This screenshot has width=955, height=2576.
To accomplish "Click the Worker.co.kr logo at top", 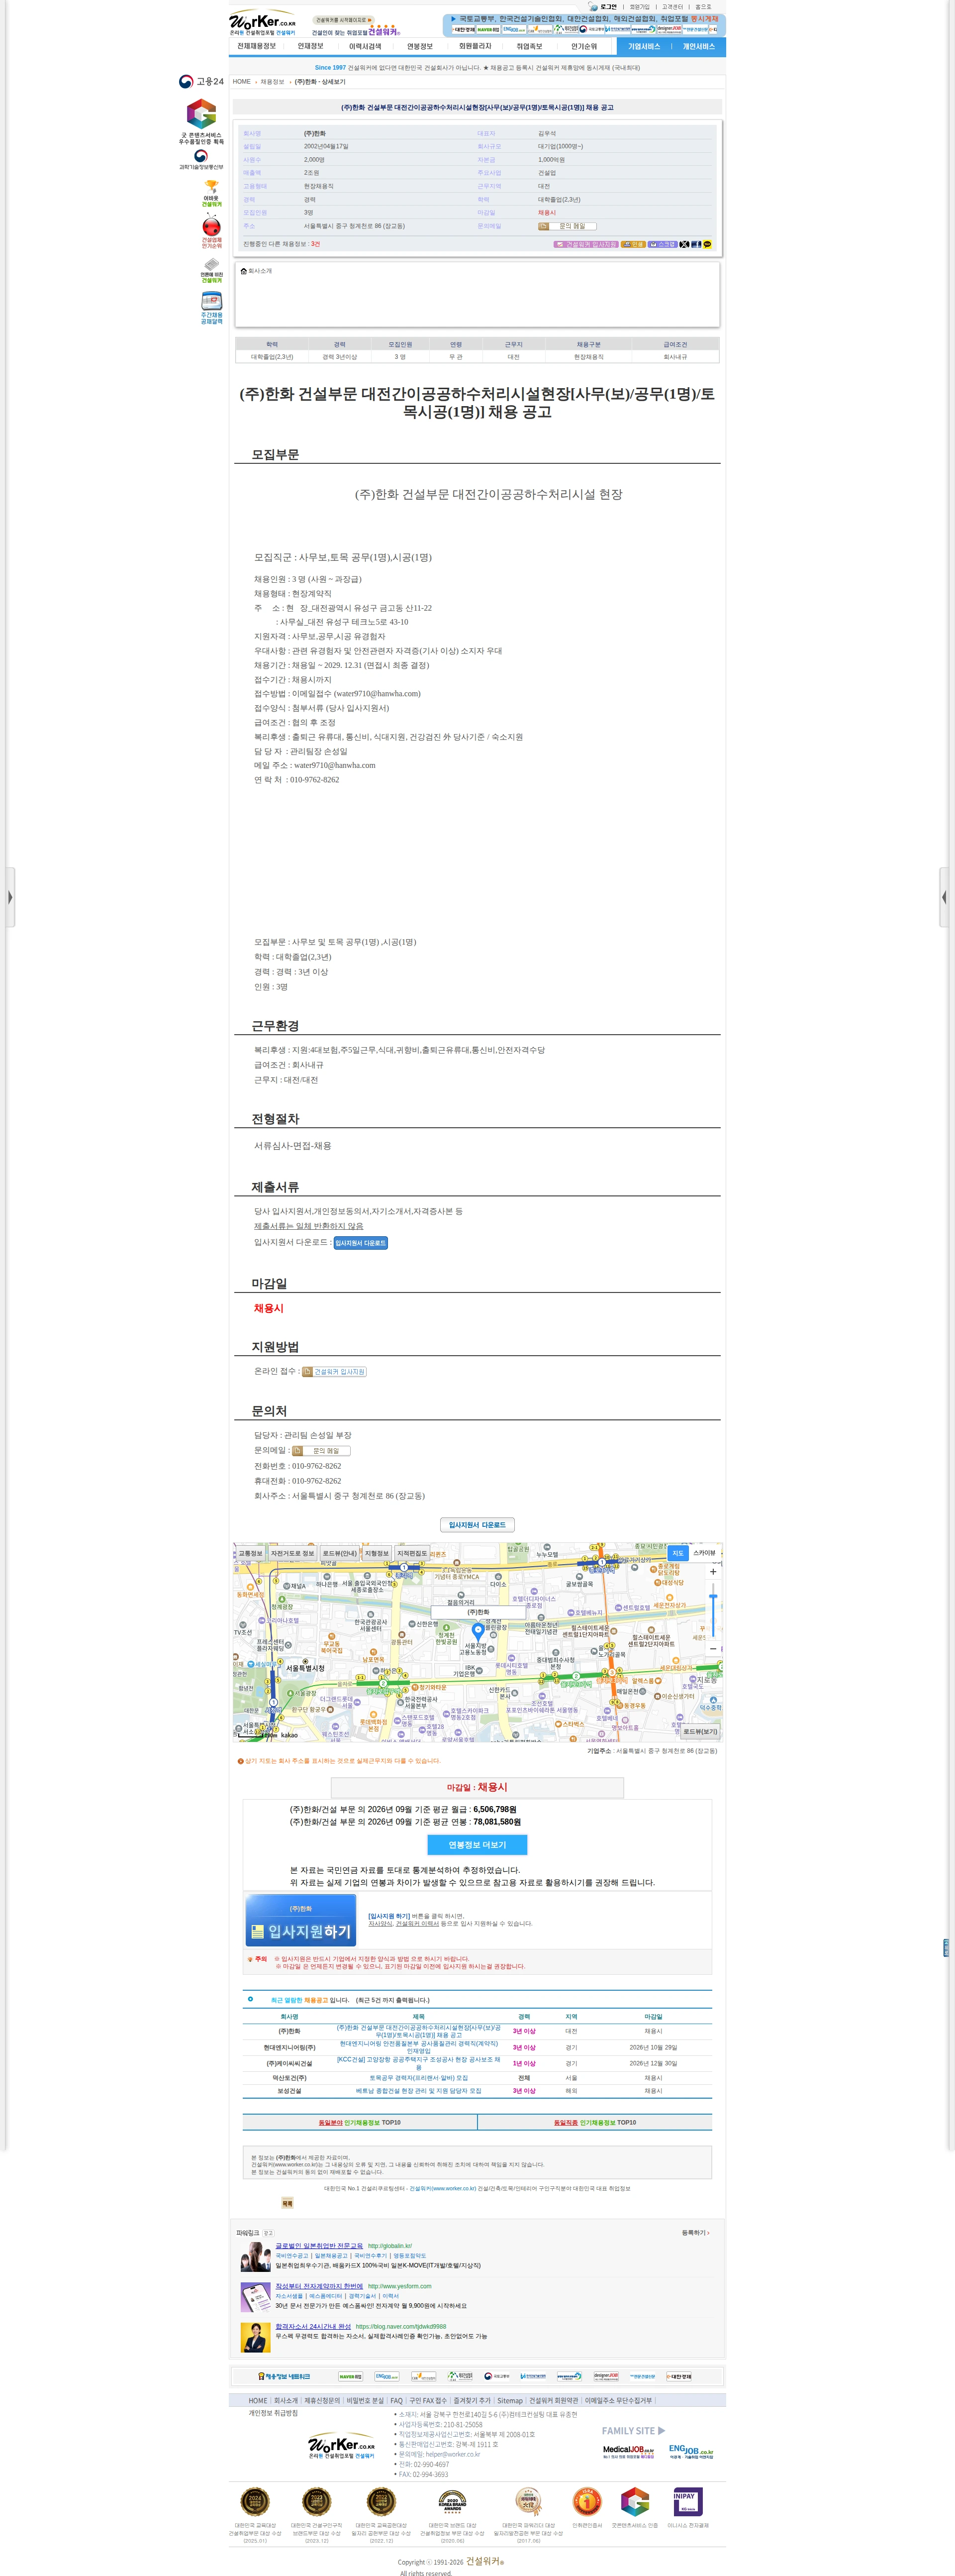I will click(263, 23).
